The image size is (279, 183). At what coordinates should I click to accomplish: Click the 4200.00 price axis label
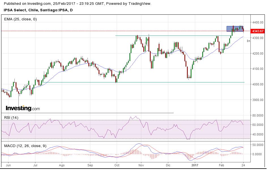258,53
